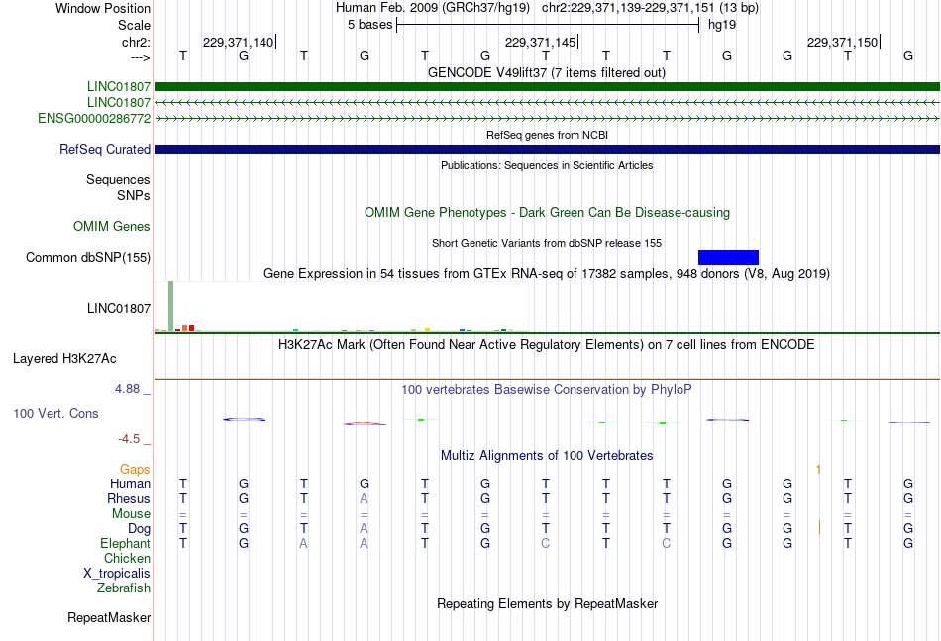Click the SNPs publications track label

pyautogui.click(x=134, y=195)
